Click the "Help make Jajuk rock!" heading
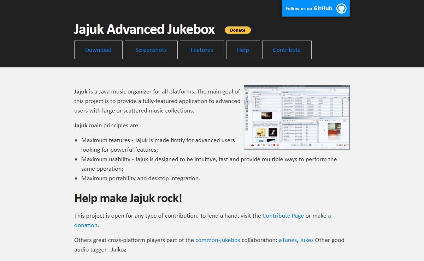The image size is (424, 261). pos(128,198)
